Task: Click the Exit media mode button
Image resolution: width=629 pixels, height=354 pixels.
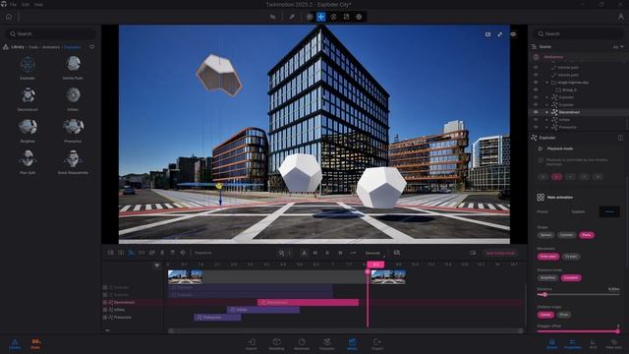Action: pos(500,253)
